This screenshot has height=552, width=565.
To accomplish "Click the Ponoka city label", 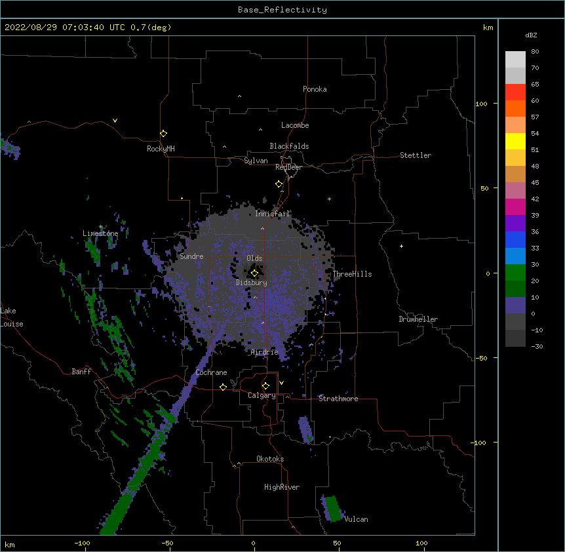I will [315, 89].
